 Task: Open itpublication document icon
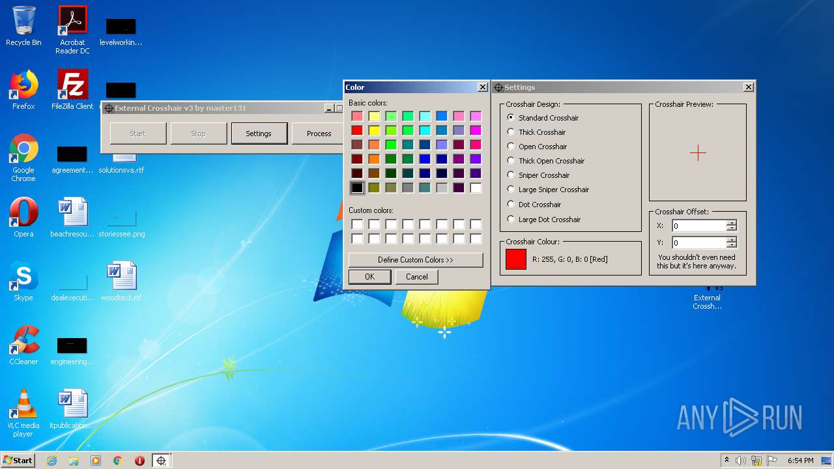tap(72, 409)
